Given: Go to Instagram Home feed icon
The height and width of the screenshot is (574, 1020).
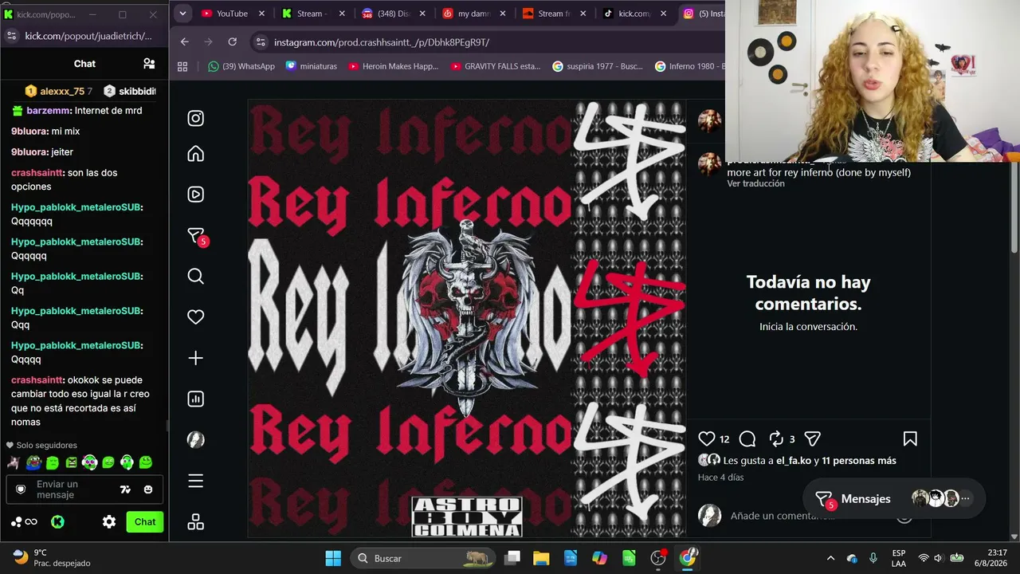Looking at the screenshot, I should [195, 154].
